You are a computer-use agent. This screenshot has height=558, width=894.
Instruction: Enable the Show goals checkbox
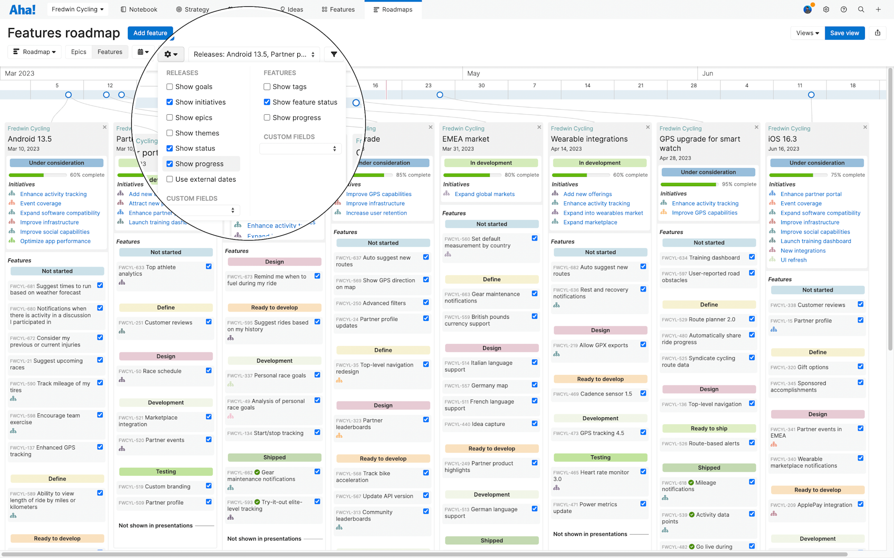(170, 87)
